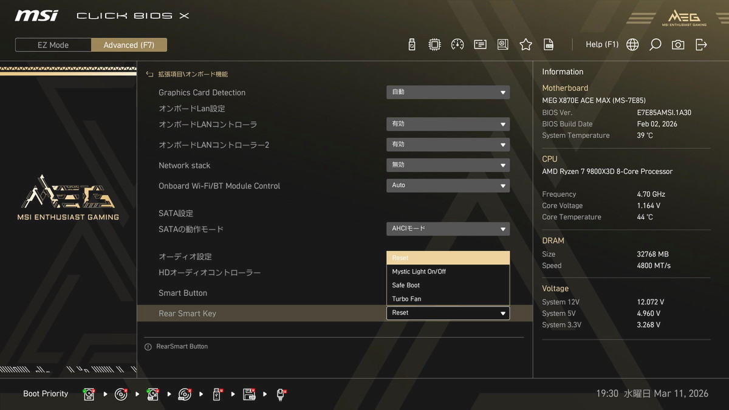Select Safe Boot option in list
The height and width of the screenshot is (410, 729).
448,285
